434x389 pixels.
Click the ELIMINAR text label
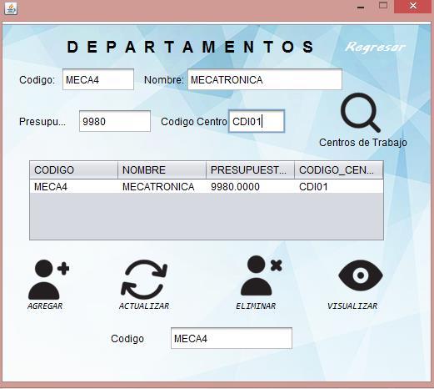click(x=256, y=306)
